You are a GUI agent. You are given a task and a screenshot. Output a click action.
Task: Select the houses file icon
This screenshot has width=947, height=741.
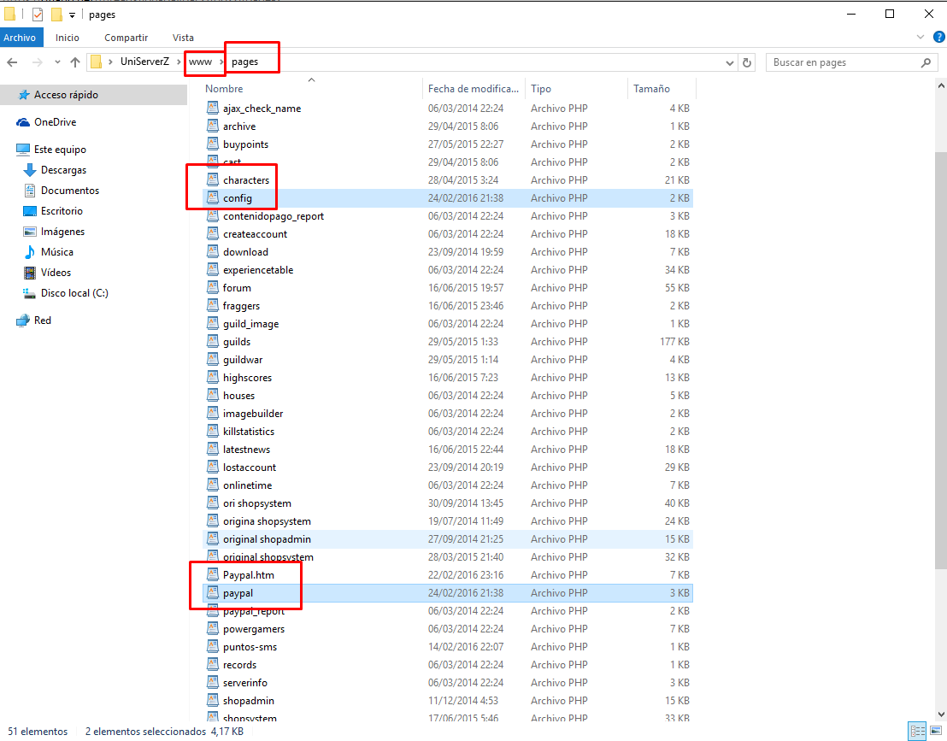click(213, 396)
